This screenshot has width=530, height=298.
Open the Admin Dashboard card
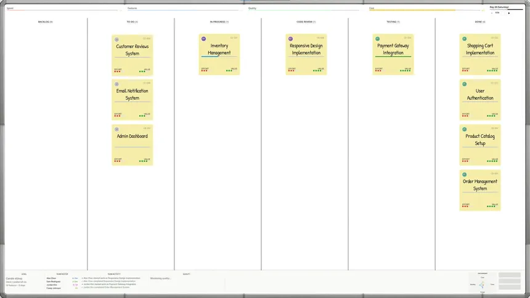click(132, 145)
